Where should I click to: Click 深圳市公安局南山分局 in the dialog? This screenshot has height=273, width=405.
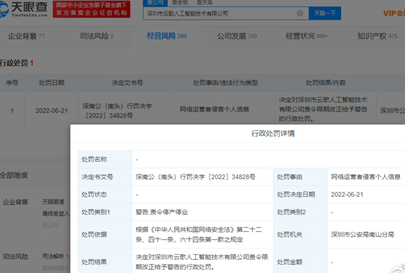pos(363,235)
